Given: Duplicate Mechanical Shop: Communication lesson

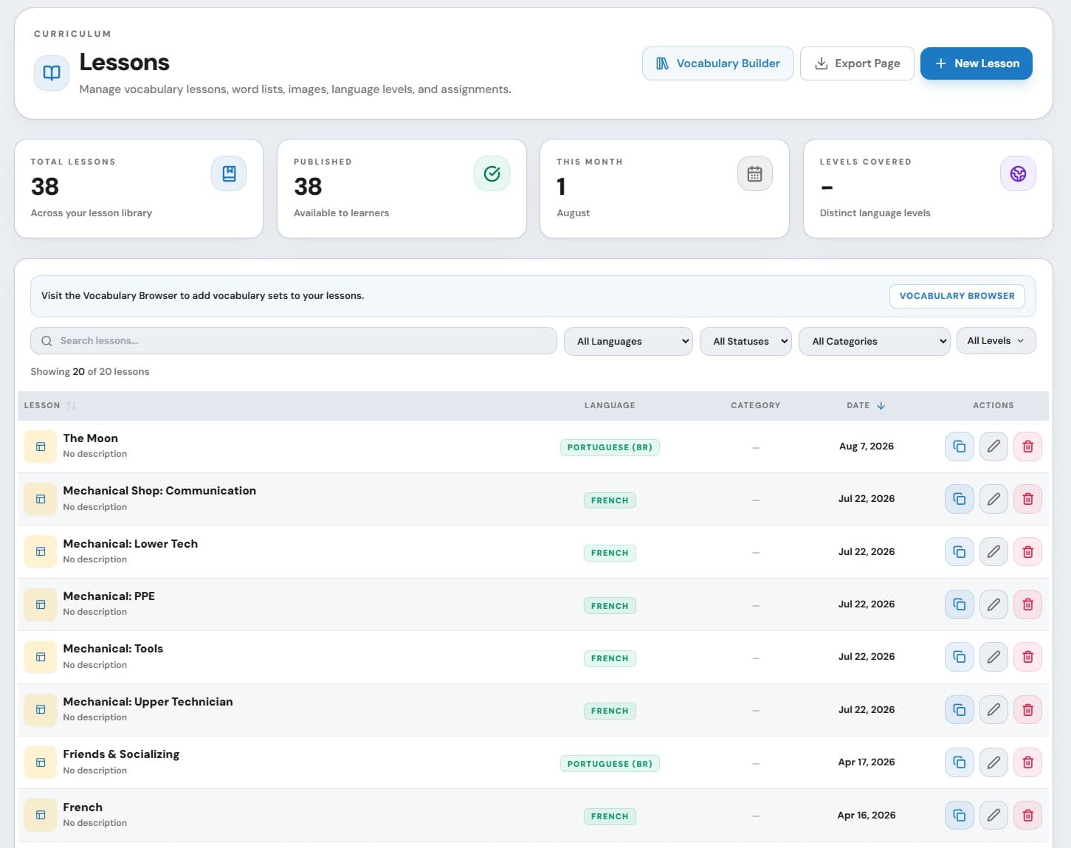Looking at the screenshot, I should 959,499.
